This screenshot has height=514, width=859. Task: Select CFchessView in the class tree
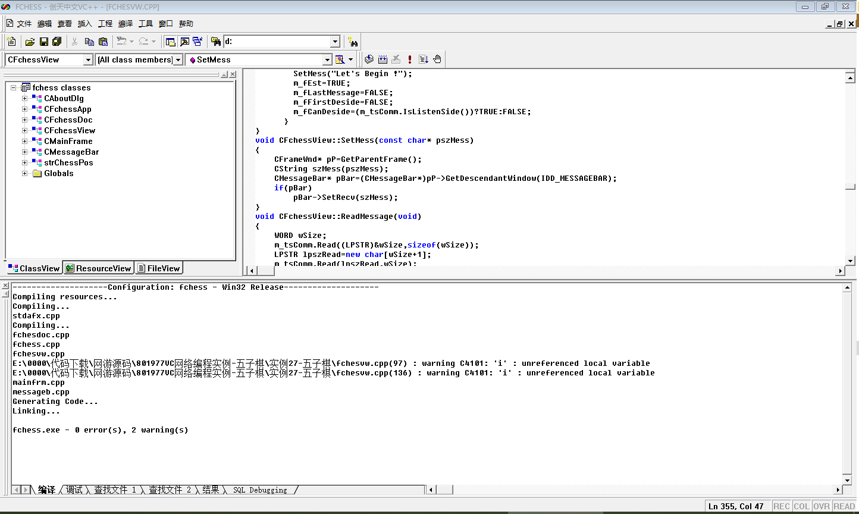tap(70, 130)
